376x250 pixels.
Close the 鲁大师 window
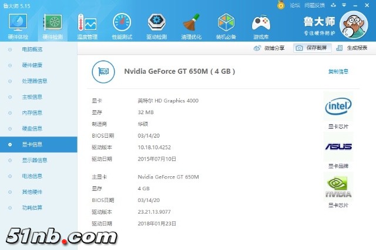point(367,5)
